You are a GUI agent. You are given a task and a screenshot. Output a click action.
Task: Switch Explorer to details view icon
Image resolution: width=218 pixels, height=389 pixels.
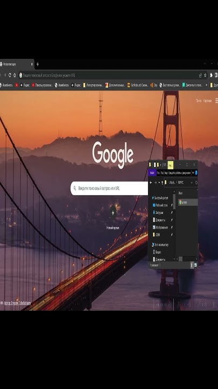[x=192, y=265]
